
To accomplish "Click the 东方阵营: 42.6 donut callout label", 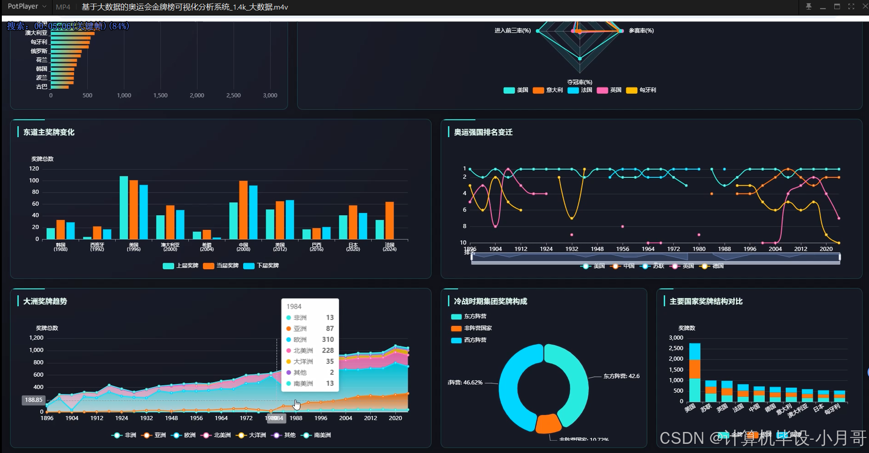I will point(621,376).
